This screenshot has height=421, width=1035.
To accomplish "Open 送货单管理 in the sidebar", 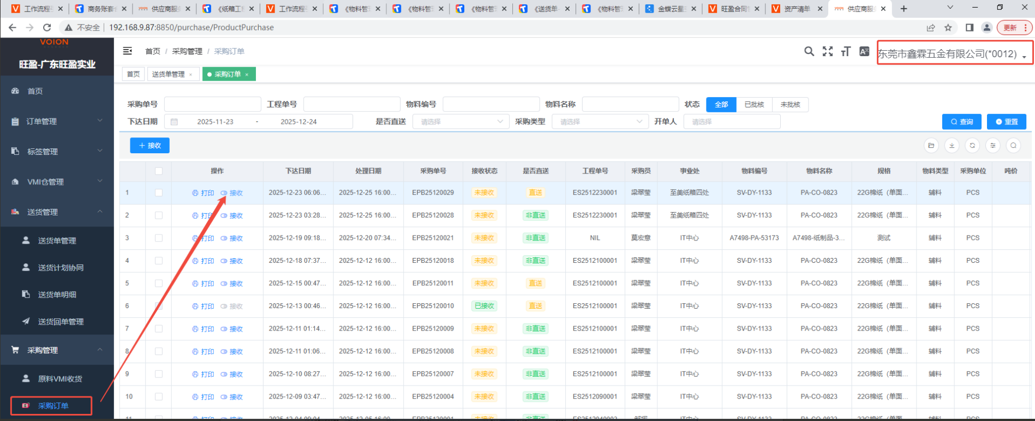I will tap(57, 240).
